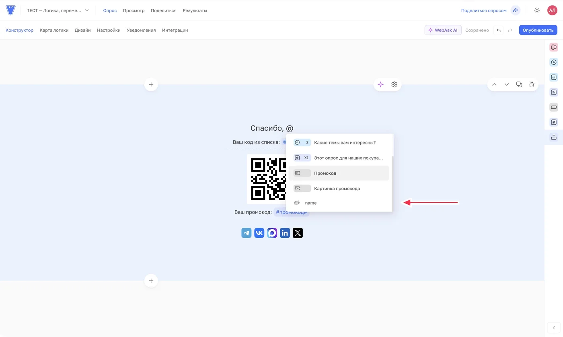Image resolution: width=563 pixels, height=337 pixels.
Task: Add a text input question from the sidebar
Action: (554, 47)
